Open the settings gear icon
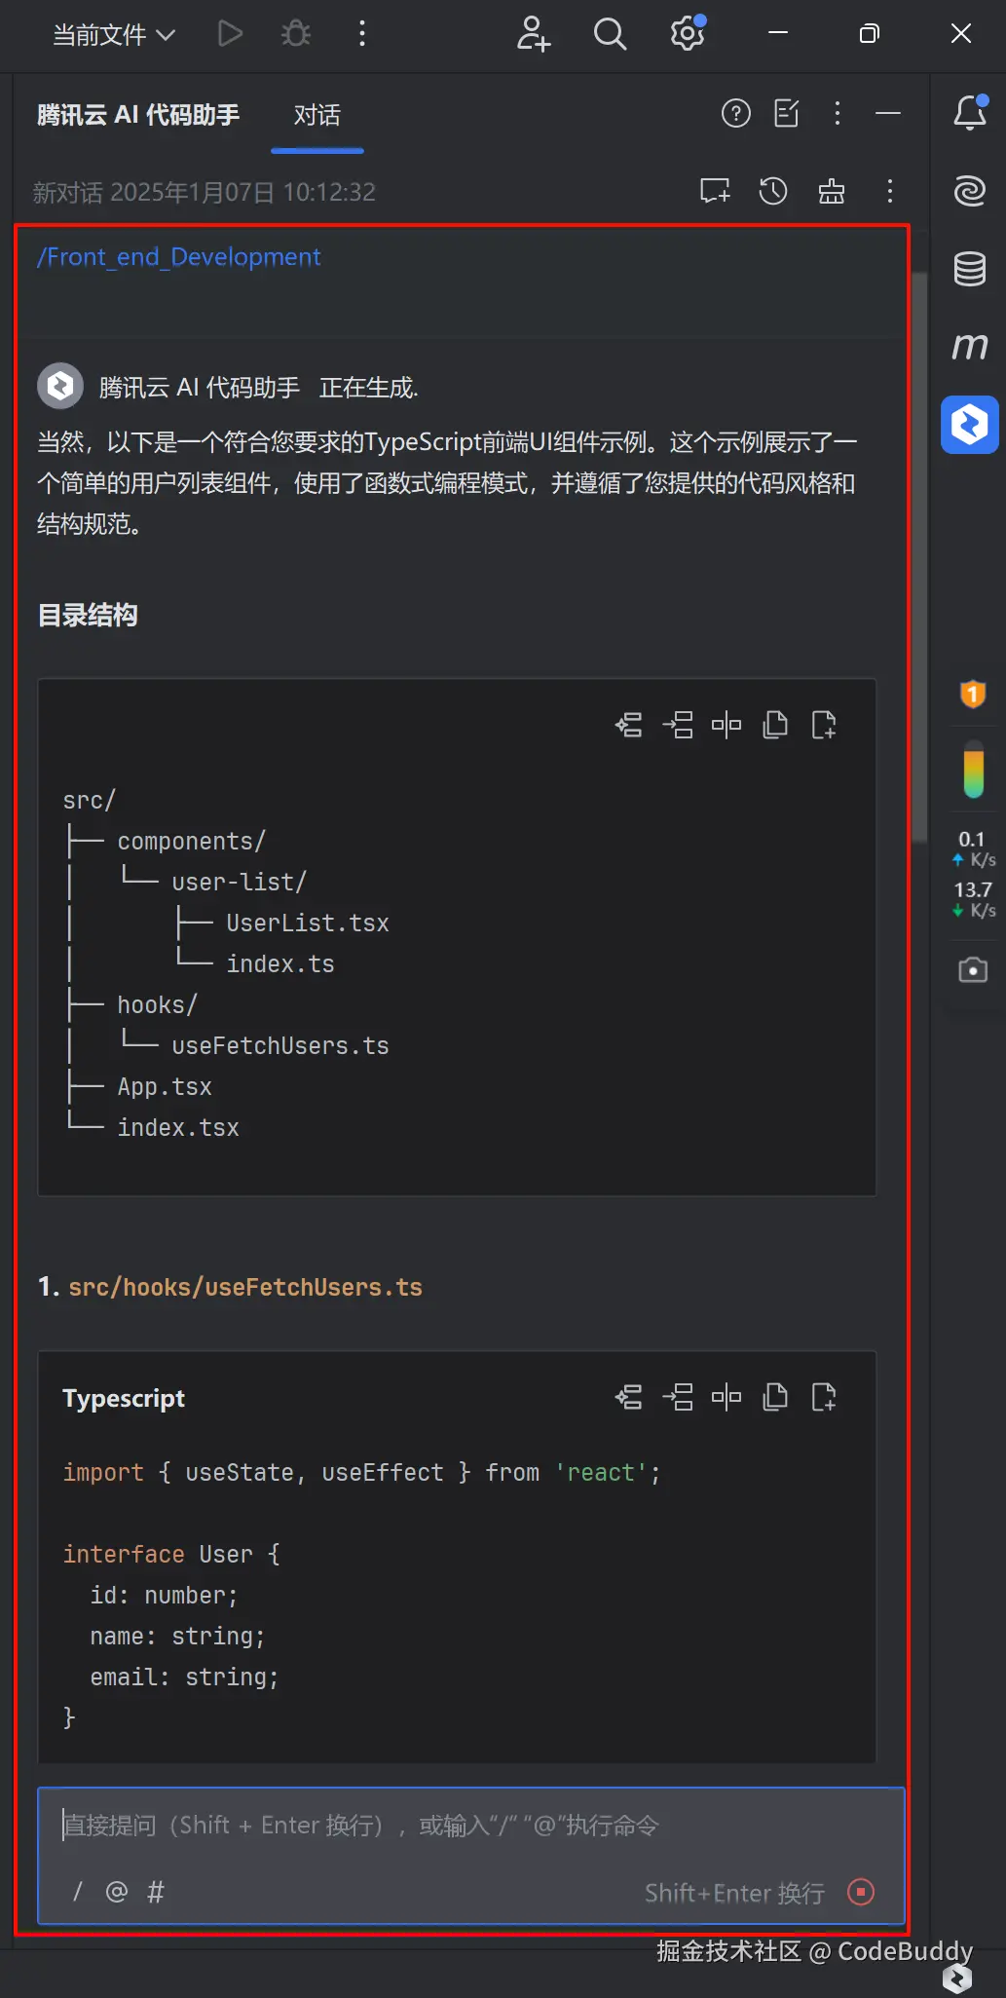1006x1998 pixels. 687,34
